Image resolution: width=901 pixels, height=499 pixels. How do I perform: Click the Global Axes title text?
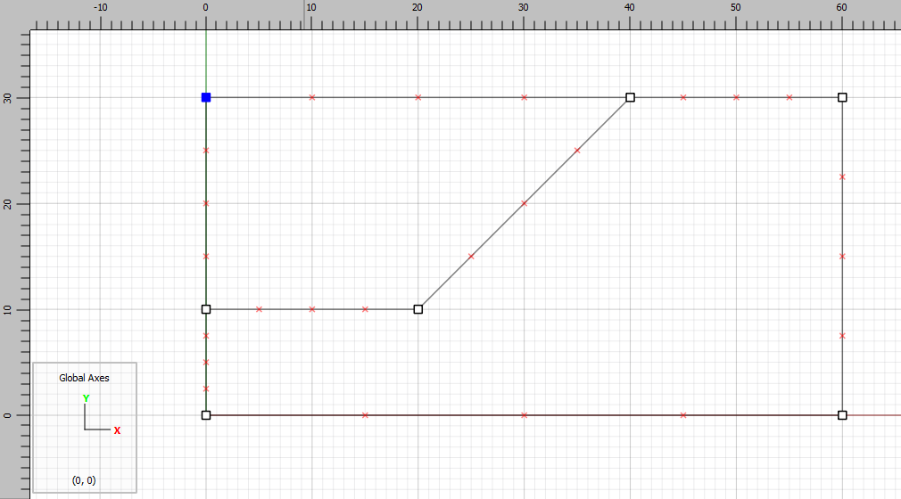(85, 378)
